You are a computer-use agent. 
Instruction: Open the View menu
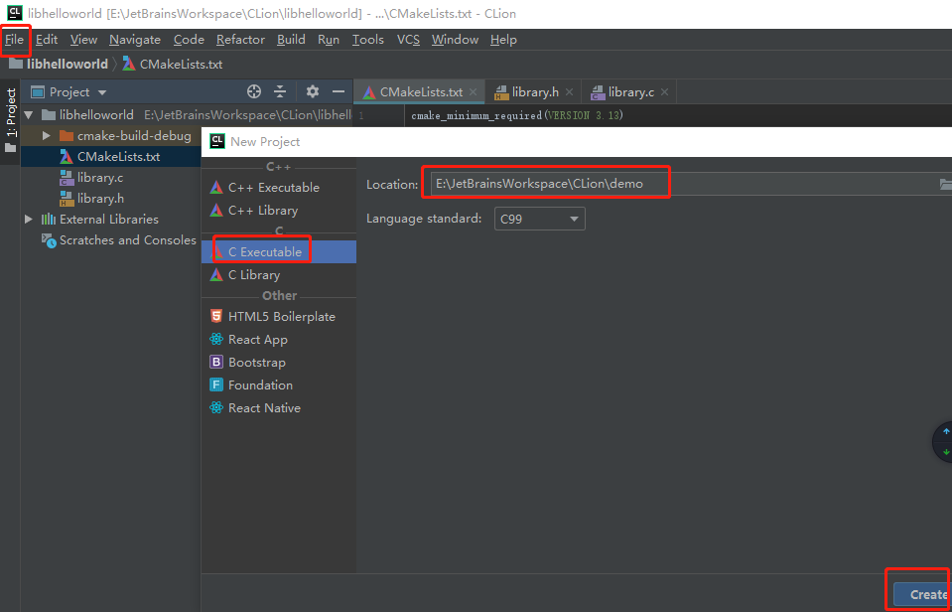pos(83,40)
